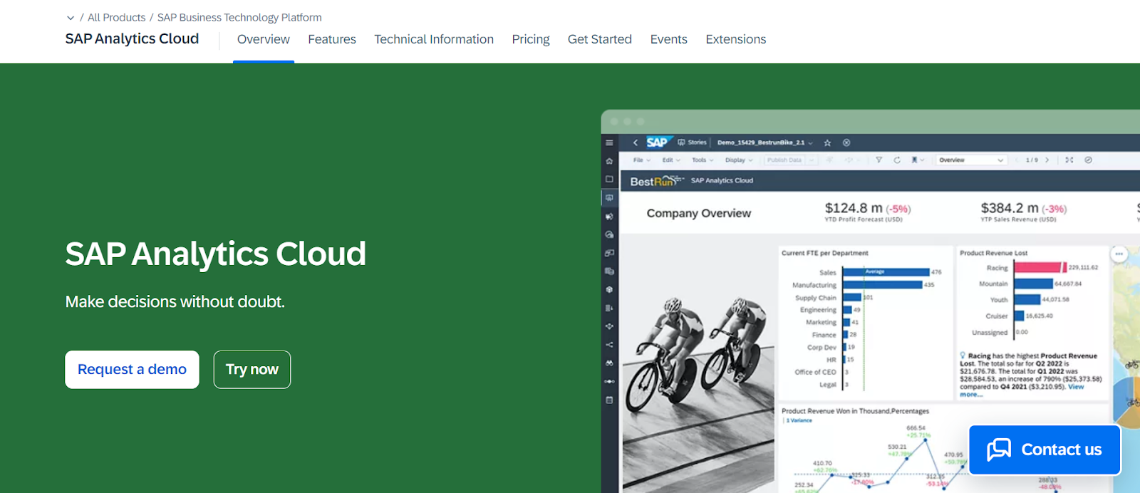Expand the arrow next to Publish Data
Viewport: 1140px width, 493px height.
point(812,160)
